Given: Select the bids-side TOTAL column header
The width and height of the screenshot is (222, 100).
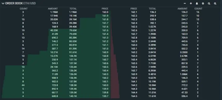Looking at the screenshot, I should point(73,8).
